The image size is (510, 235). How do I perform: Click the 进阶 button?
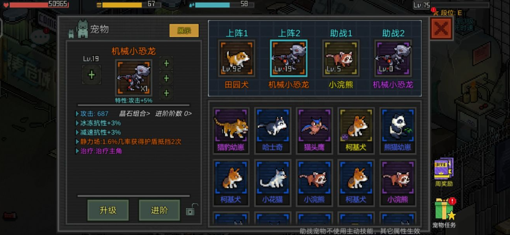click(x=159, y=210)
